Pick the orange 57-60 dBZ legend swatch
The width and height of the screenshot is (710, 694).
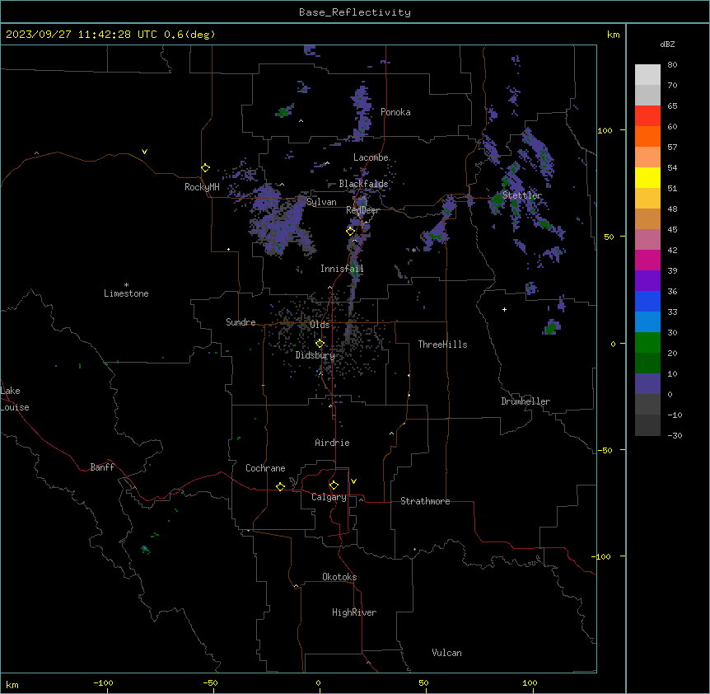[x=647, y=136]
